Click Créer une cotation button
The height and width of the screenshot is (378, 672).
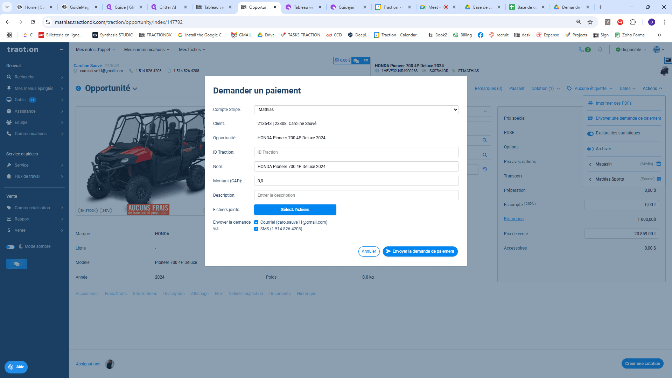(643, 364)
